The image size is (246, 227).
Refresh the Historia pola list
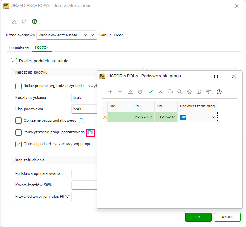click(x=140, y=92)
